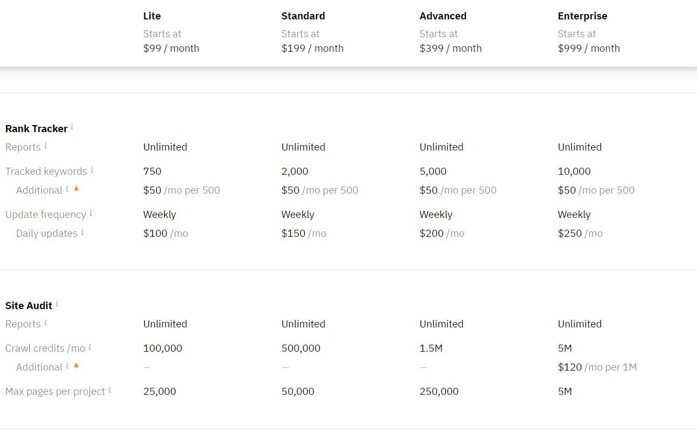
Task: Click the Rank Tracker section title
Action: click(x=36, y=128)
